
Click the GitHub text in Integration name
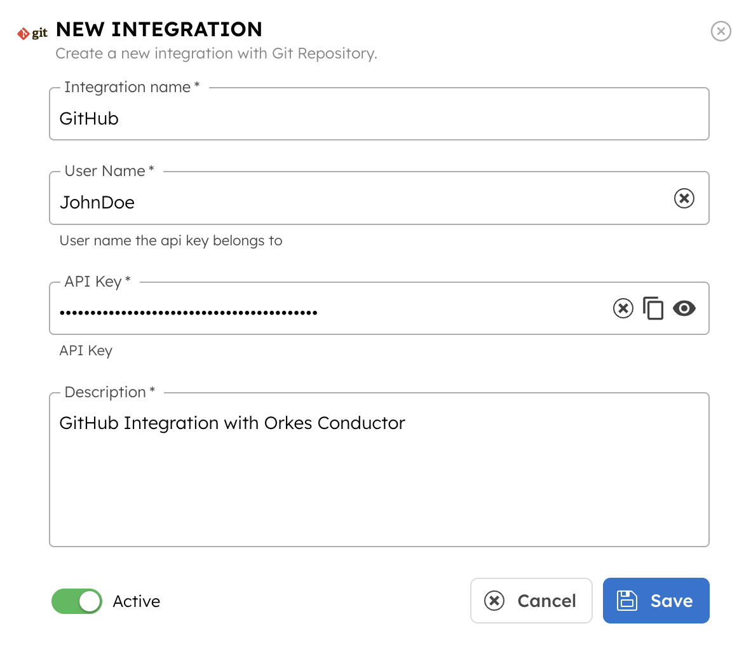click(x=89, y=118)
